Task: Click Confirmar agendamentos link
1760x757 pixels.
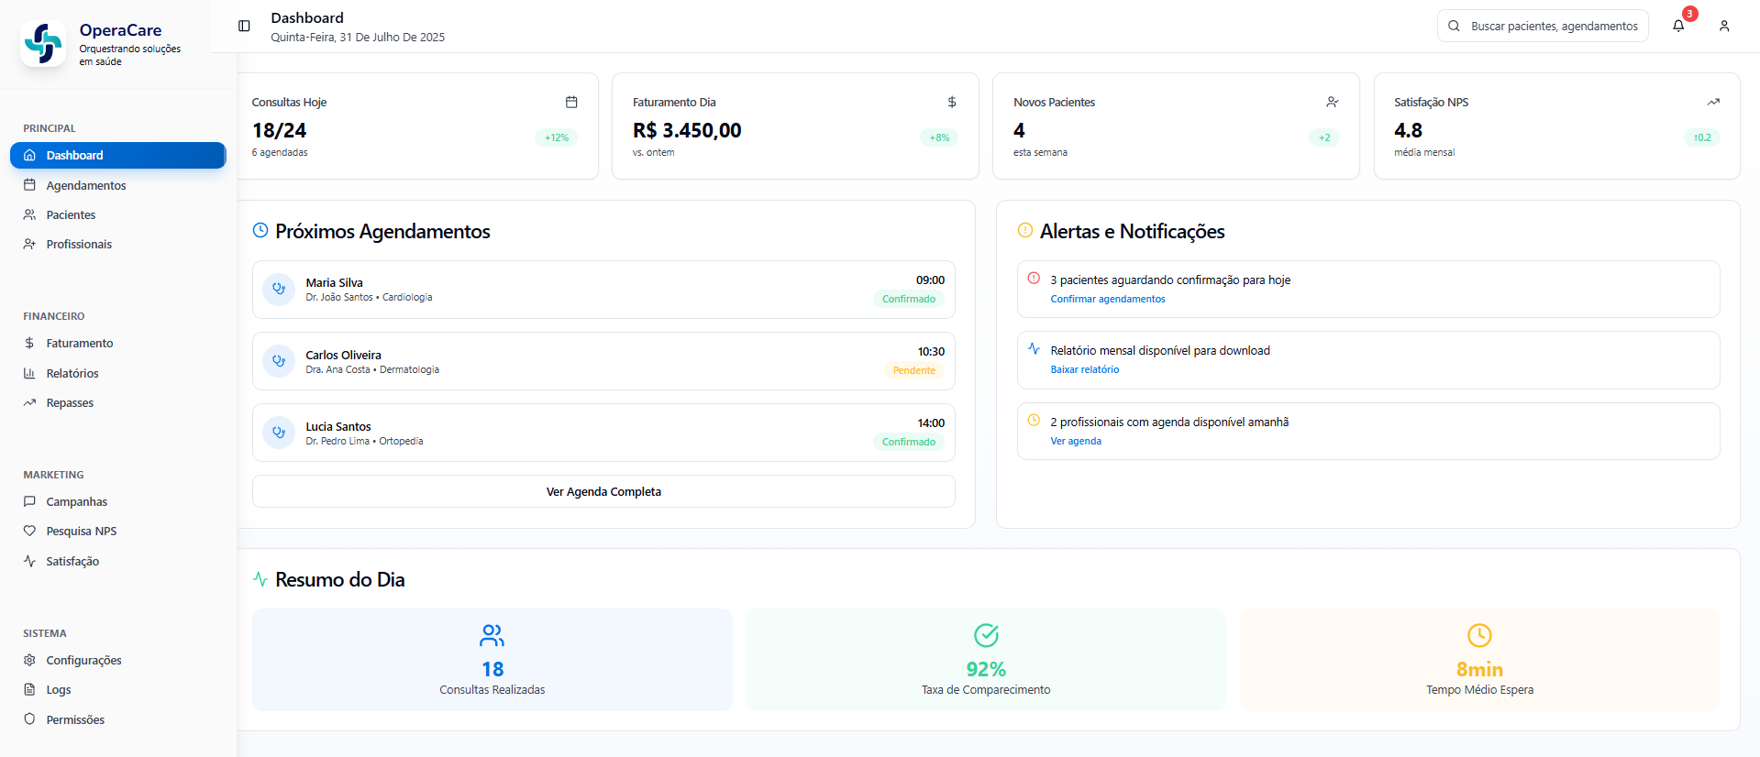Action: point(1108,299)
